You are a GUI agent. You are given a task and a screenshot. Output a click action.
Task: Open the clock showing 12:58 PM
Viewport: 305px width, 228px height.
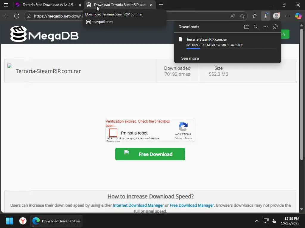(290, 221)
